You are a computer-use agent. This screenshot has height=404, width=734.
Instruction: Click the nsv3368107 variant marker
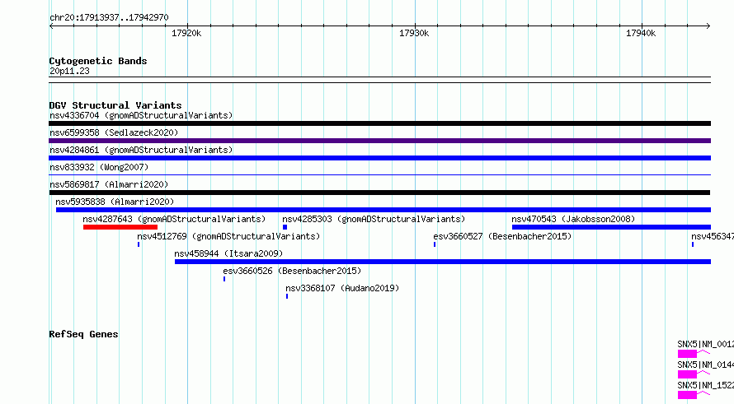[x=287, y=296]
